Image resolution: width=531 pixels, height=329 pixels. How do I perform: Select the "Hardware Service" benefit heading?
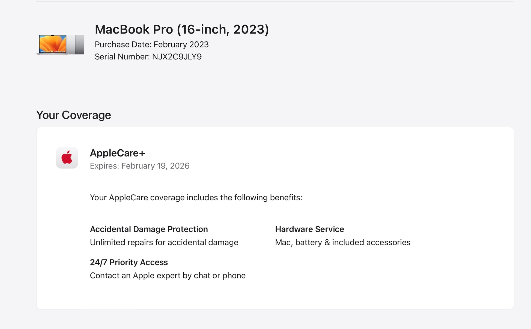tap(309, 229)
